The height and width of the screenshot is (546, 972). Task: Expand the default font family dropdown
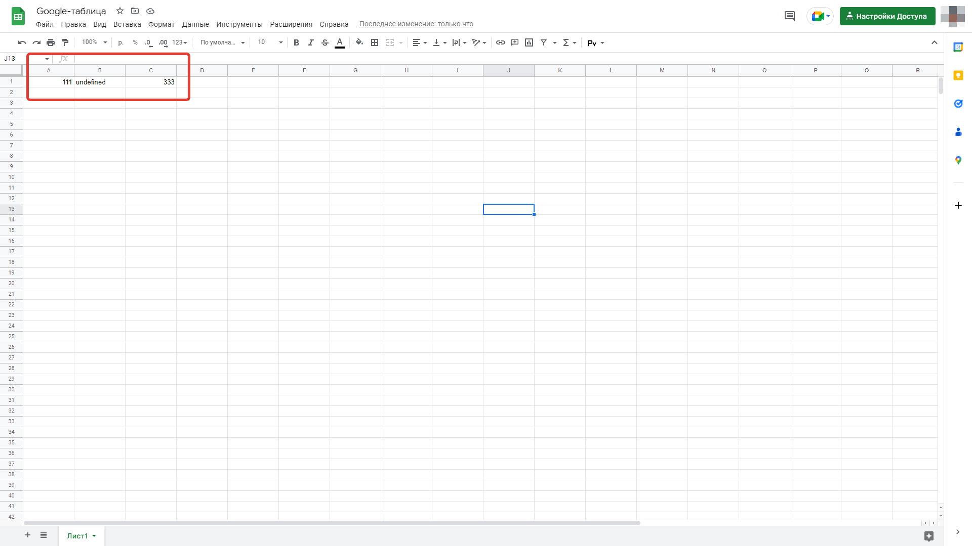(222, 42)
